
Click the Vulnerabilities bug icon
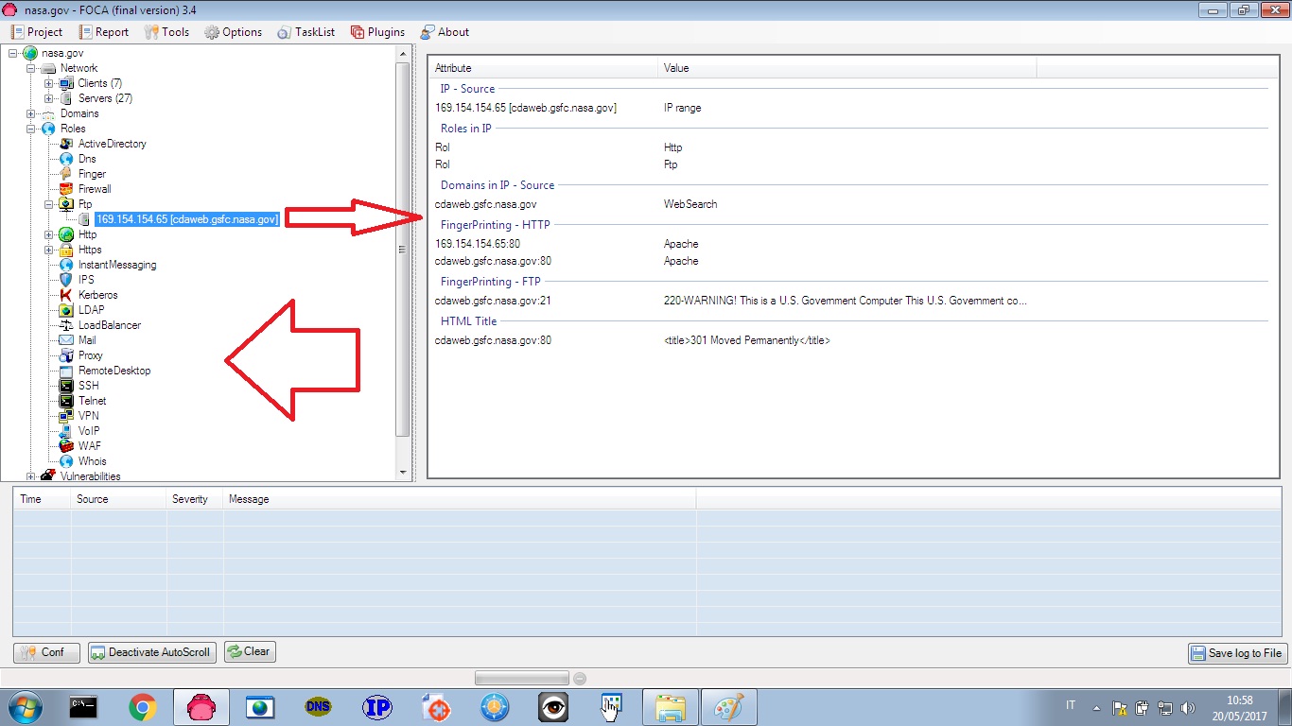click(x=48, y=475)
